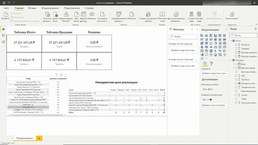Collapse the Visualizations pane chevron
This screenshot has height=145, width=258.
[226, 29]
